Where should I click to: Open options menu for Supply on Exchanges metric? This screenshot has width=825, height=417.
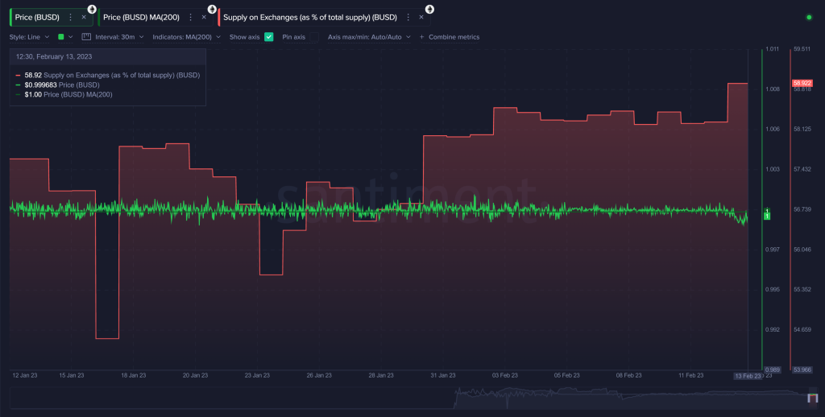[408, 18]
